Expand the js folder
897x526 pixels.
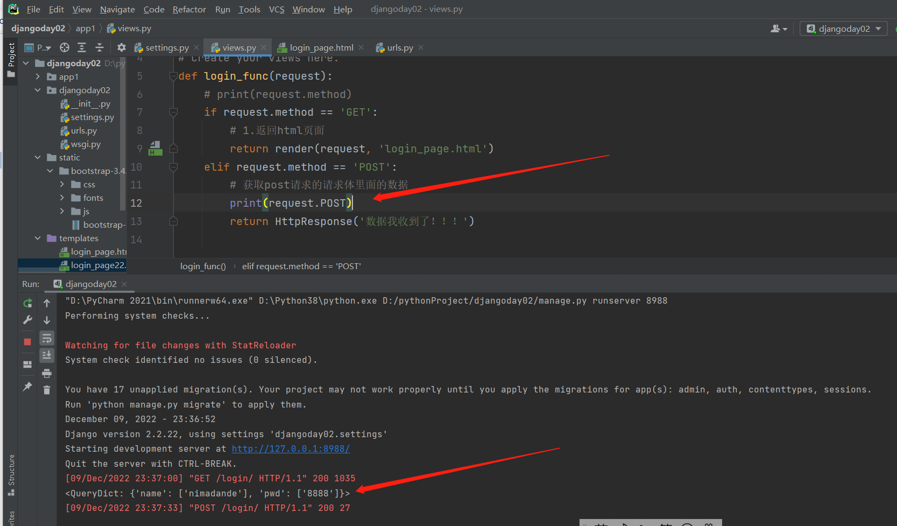[x=62, y=211]
